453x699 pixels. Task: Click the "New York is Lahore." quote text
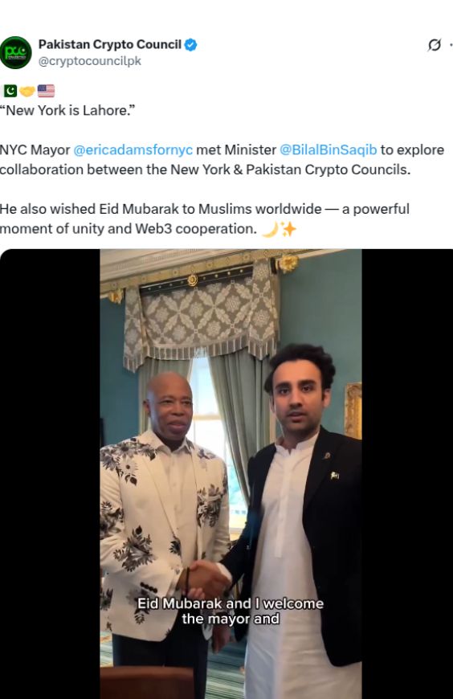67,111
